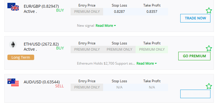Click the Ethereum logo icon
The image size is (217, 103).
[x=13, y=44]
